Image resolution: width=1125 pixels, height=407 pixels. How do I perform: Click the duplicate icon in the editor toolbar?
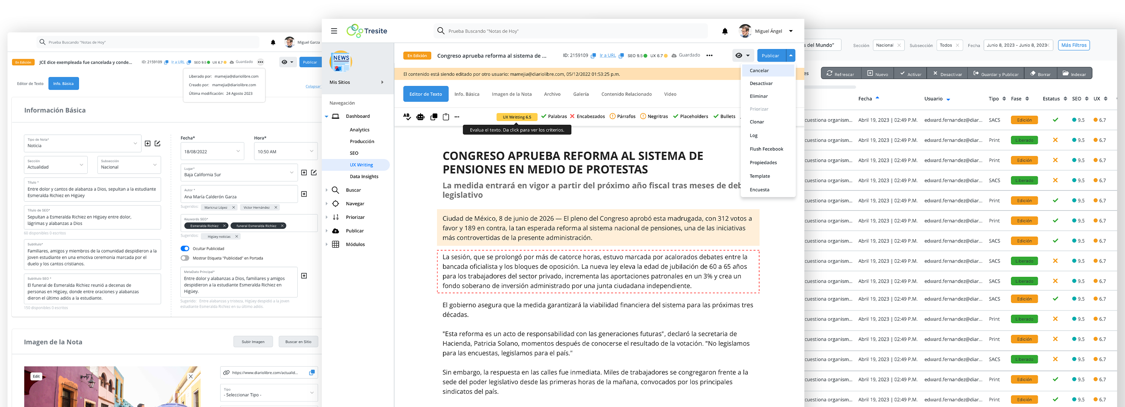point(434,117)
